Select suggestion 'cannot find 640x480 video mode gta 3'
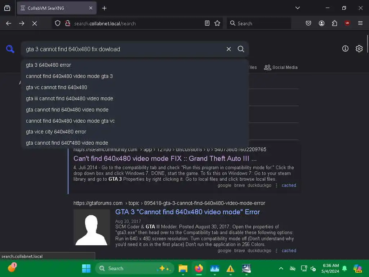The height and width of the screenshot is (277, 369). click(x=135, y=76)
